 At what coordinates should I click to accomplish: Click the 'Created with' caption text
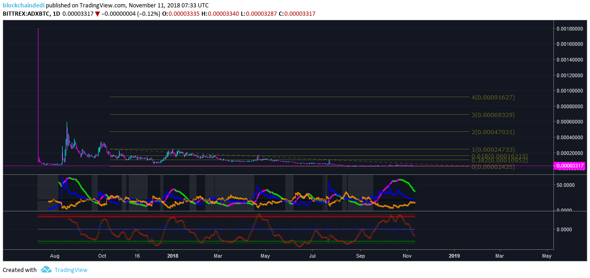tap(20, 270)
